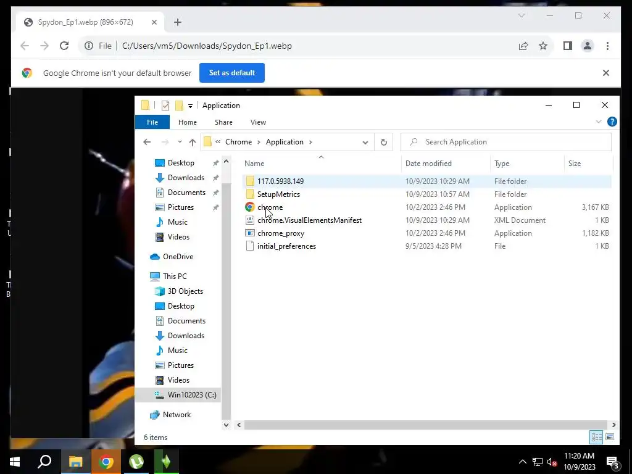The image size is (632, 474).
Task: Open Chrome's tab search chevron
Action: coord(521,15)
